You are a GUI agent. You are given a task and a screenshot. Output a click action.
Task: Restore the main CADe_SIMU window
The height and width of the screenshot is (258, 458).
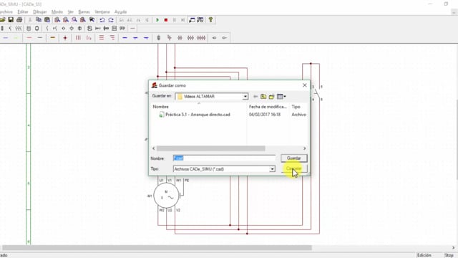point(446,4)
